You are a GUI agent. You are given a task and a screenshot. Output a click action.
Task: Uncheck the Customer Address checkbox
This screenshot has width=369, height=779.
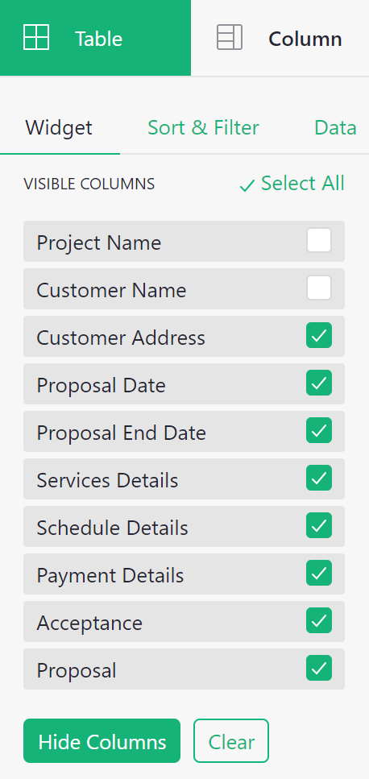(x=319, y=335)
